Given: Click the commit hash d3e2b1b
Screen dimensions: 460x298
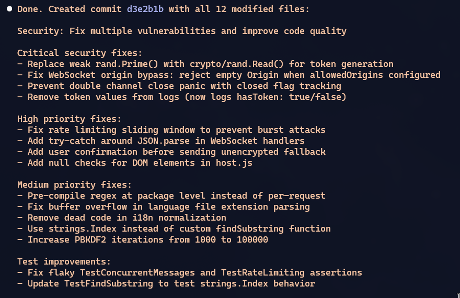Looking at the screenshot, I should coord(145,9).
